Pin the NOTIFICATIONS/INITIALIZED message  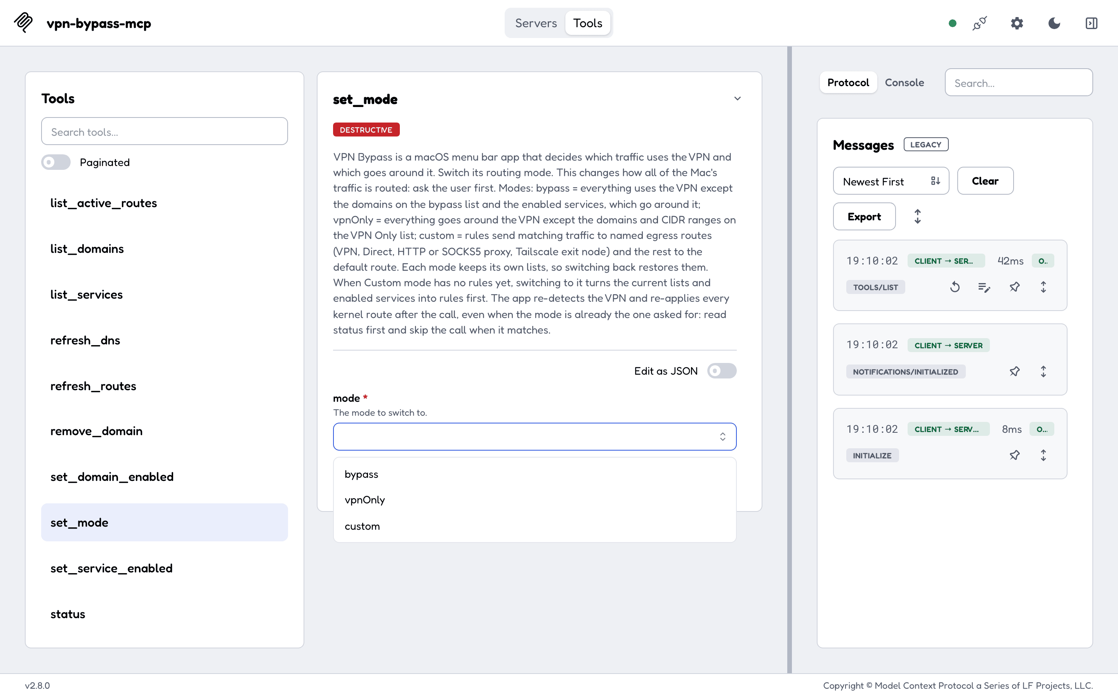(1014, 371)
